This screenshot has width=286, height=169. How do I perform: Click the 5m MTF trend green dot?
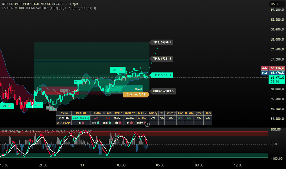tap(98, 123)
